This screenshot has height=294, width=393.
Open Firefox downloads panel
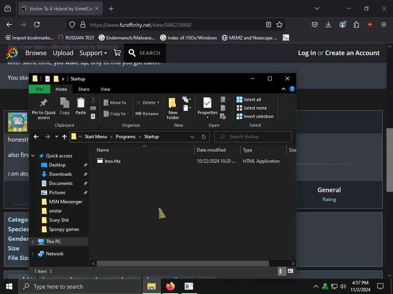(329, 24)
